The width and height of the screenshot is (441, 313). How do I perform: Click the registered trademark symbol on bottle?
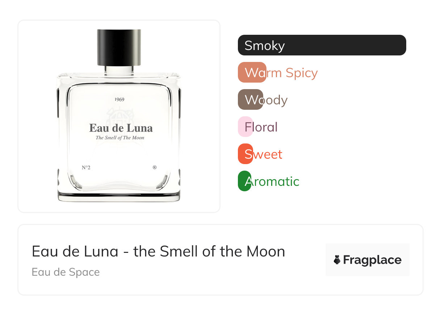click(155, 167)
